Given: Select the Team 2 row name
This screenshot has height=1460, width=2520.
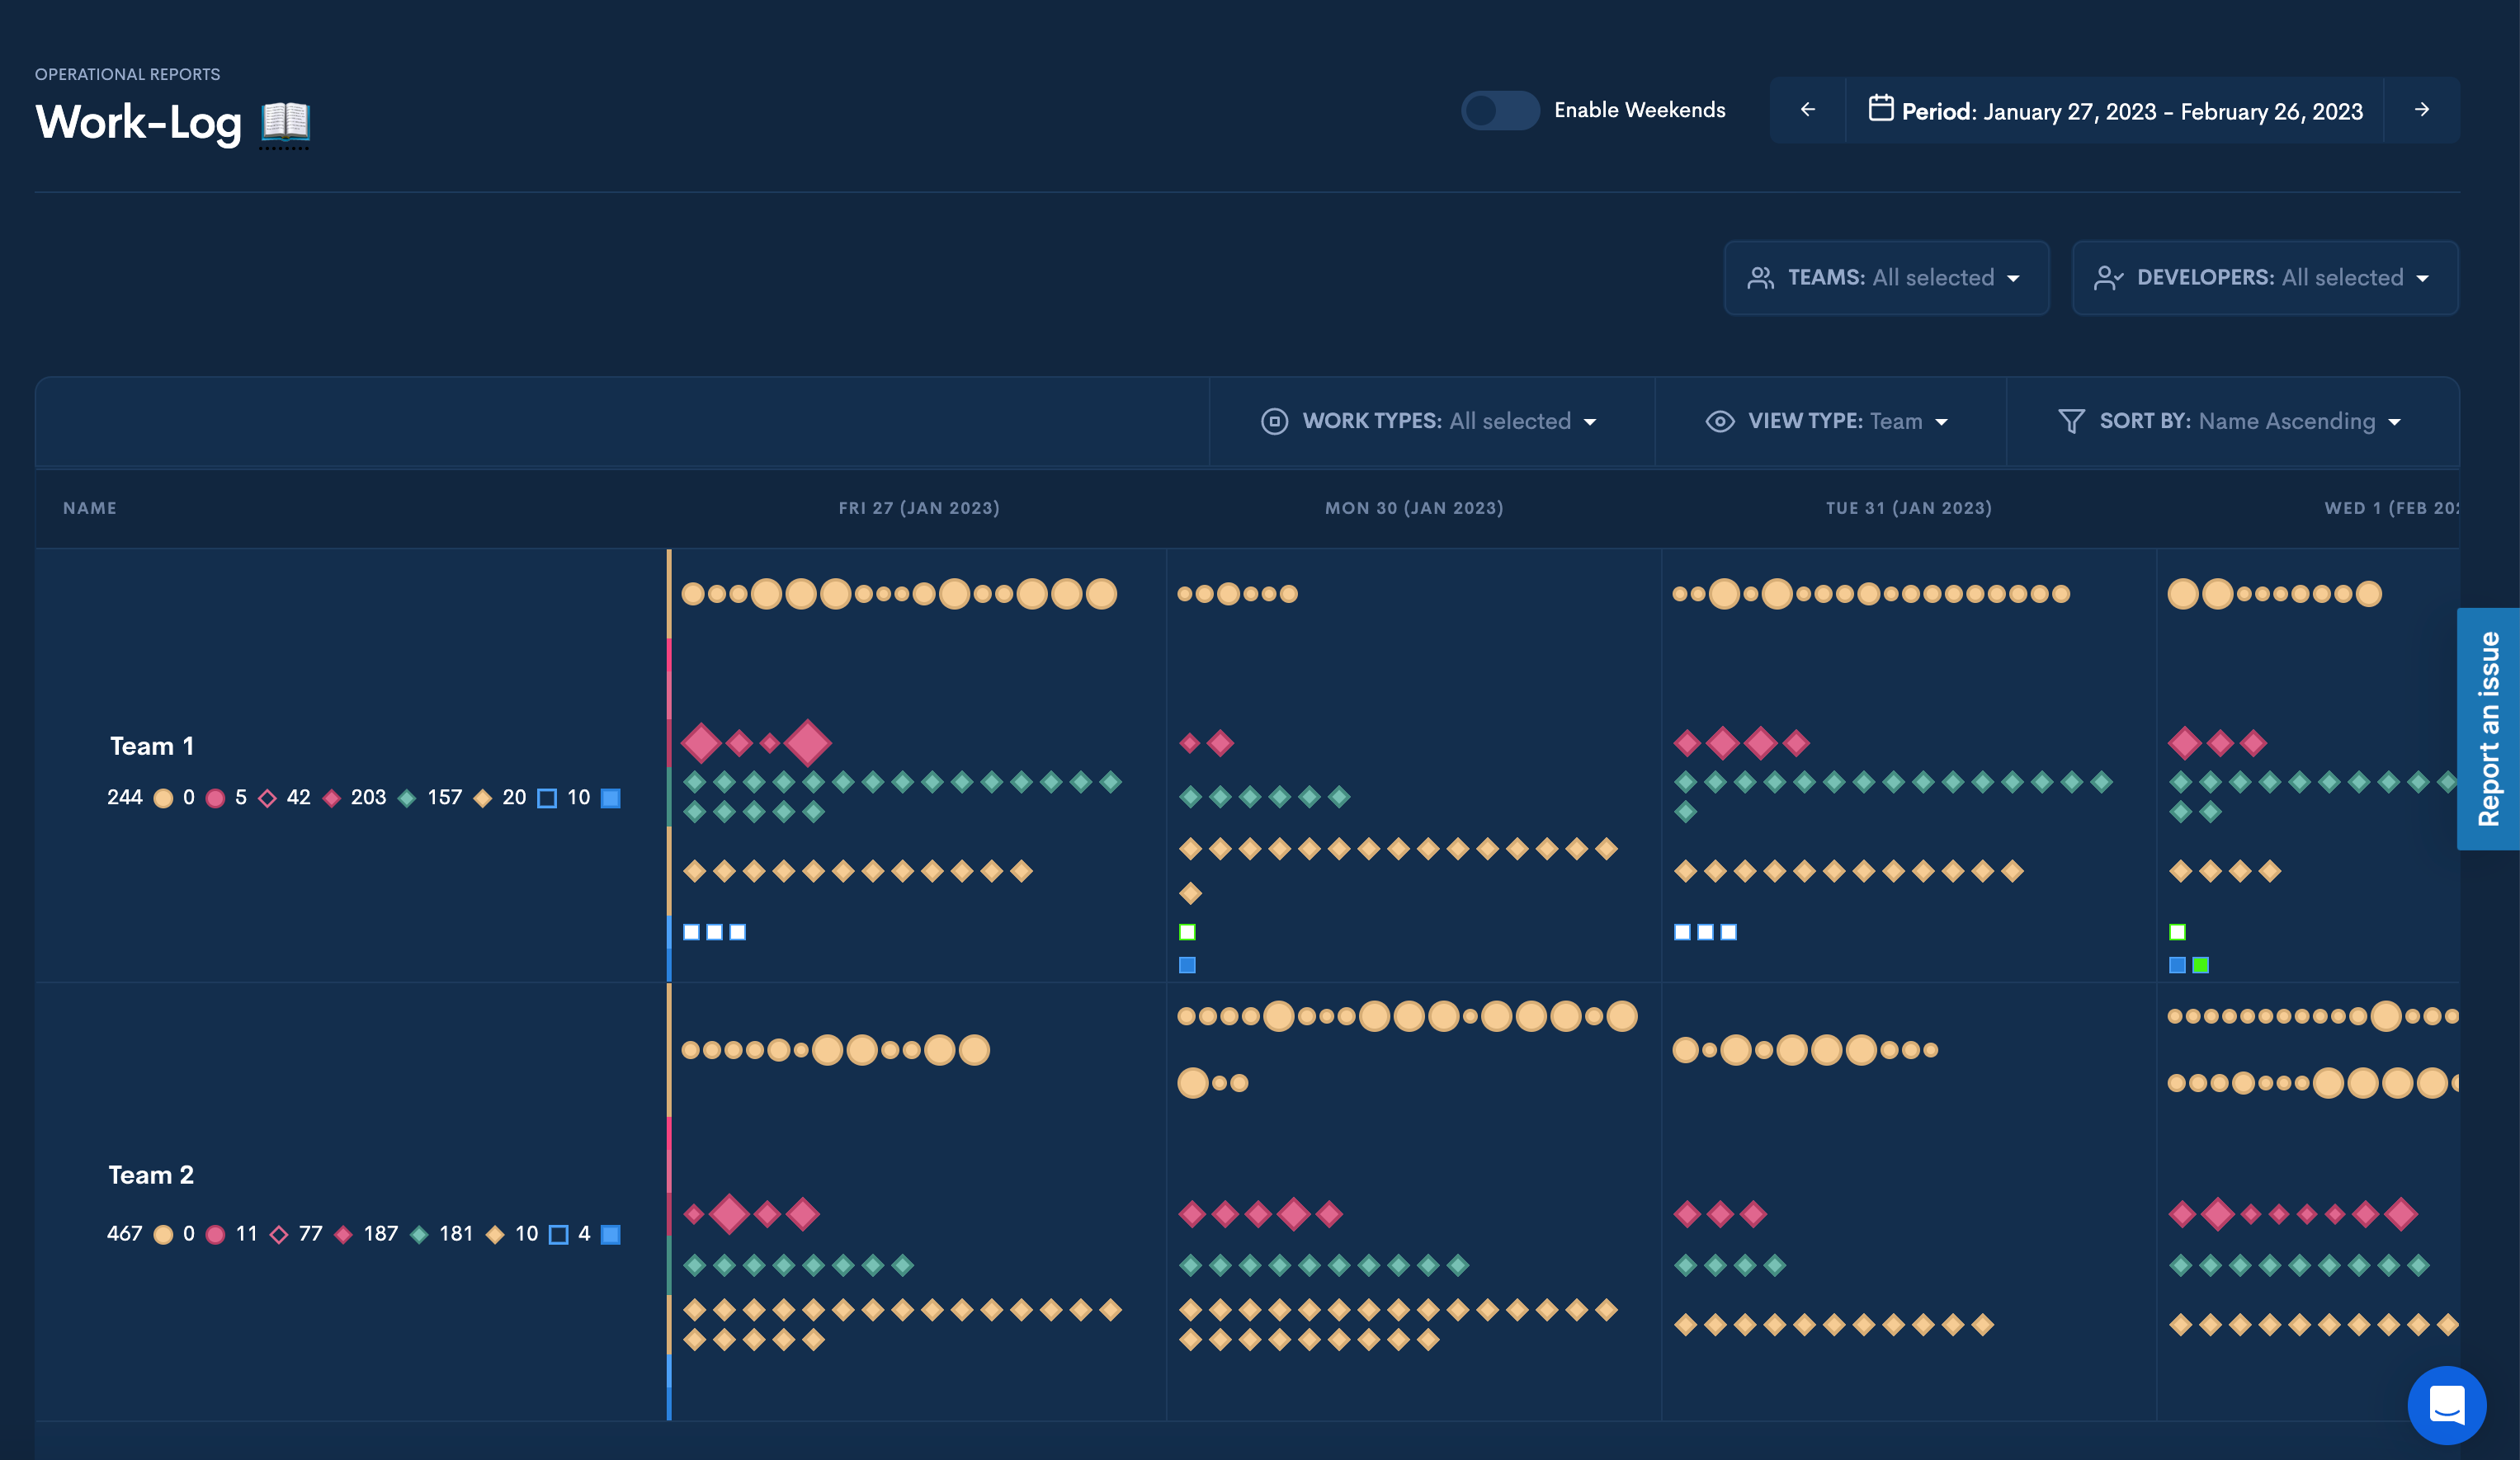Looking at the screenshot, I should click(x=151, y=1175).
